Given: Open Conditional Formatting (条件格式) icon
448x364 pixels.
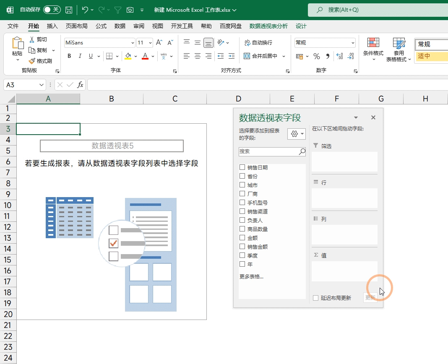Looking at the screenshot, I should (x=373, y=43).
